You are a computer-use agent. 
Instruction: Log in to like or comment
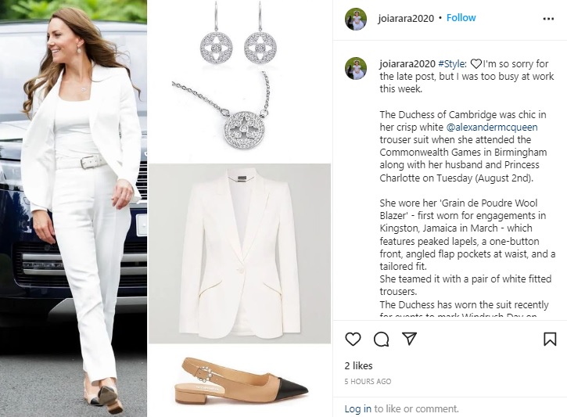click(x=357, y=408)
